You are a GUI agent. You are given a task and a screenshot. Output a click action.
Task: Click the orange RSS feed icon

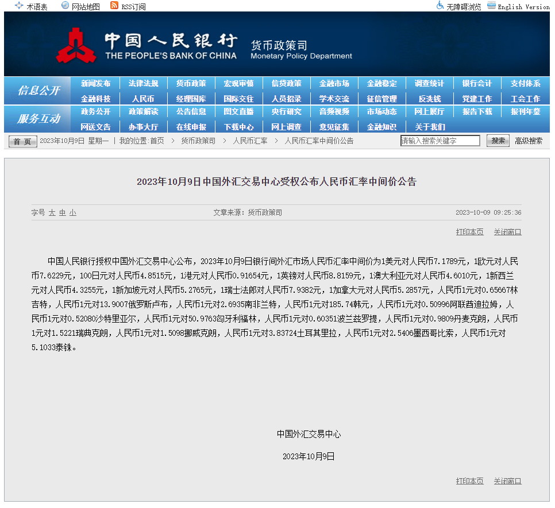(114, 5)
